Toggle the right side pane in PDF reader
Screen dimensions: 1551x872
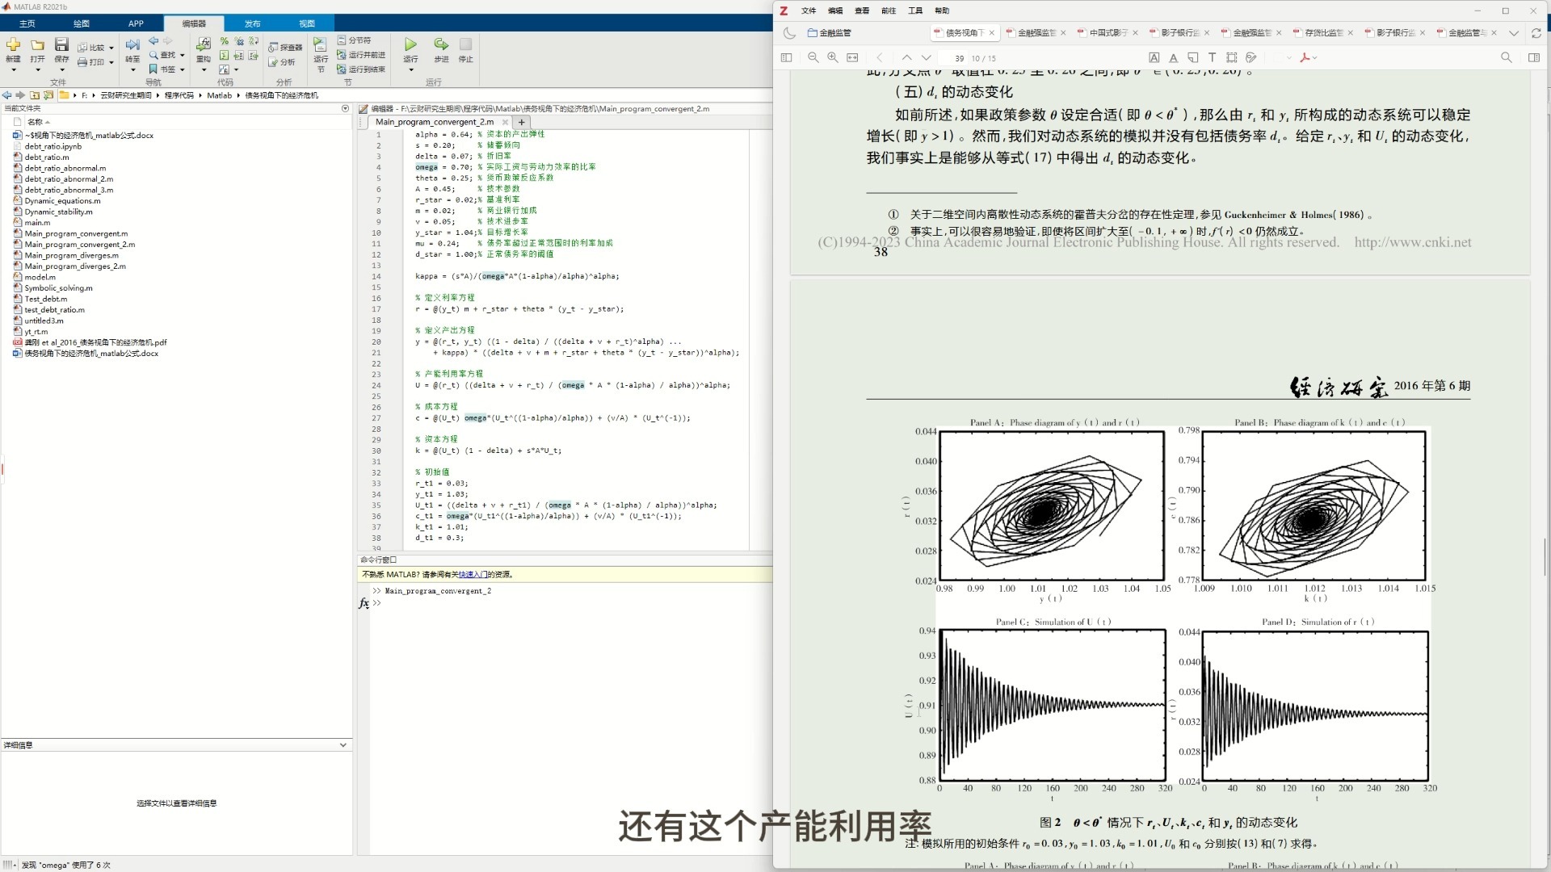point(1534,57)
